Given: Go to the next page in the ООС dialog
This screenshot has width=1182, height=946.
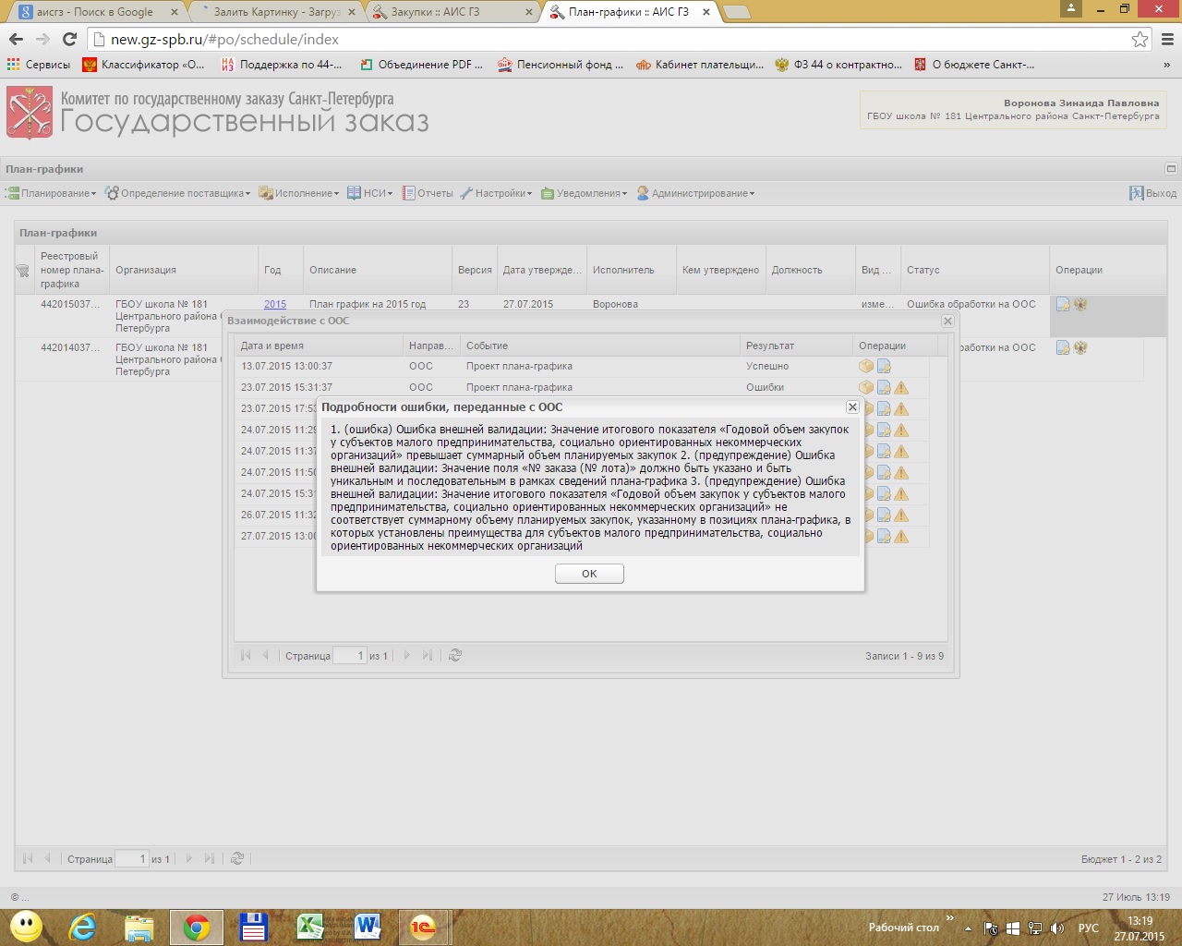Looking at the screenshot, I should pyautogui.click(x=406, y=655).
